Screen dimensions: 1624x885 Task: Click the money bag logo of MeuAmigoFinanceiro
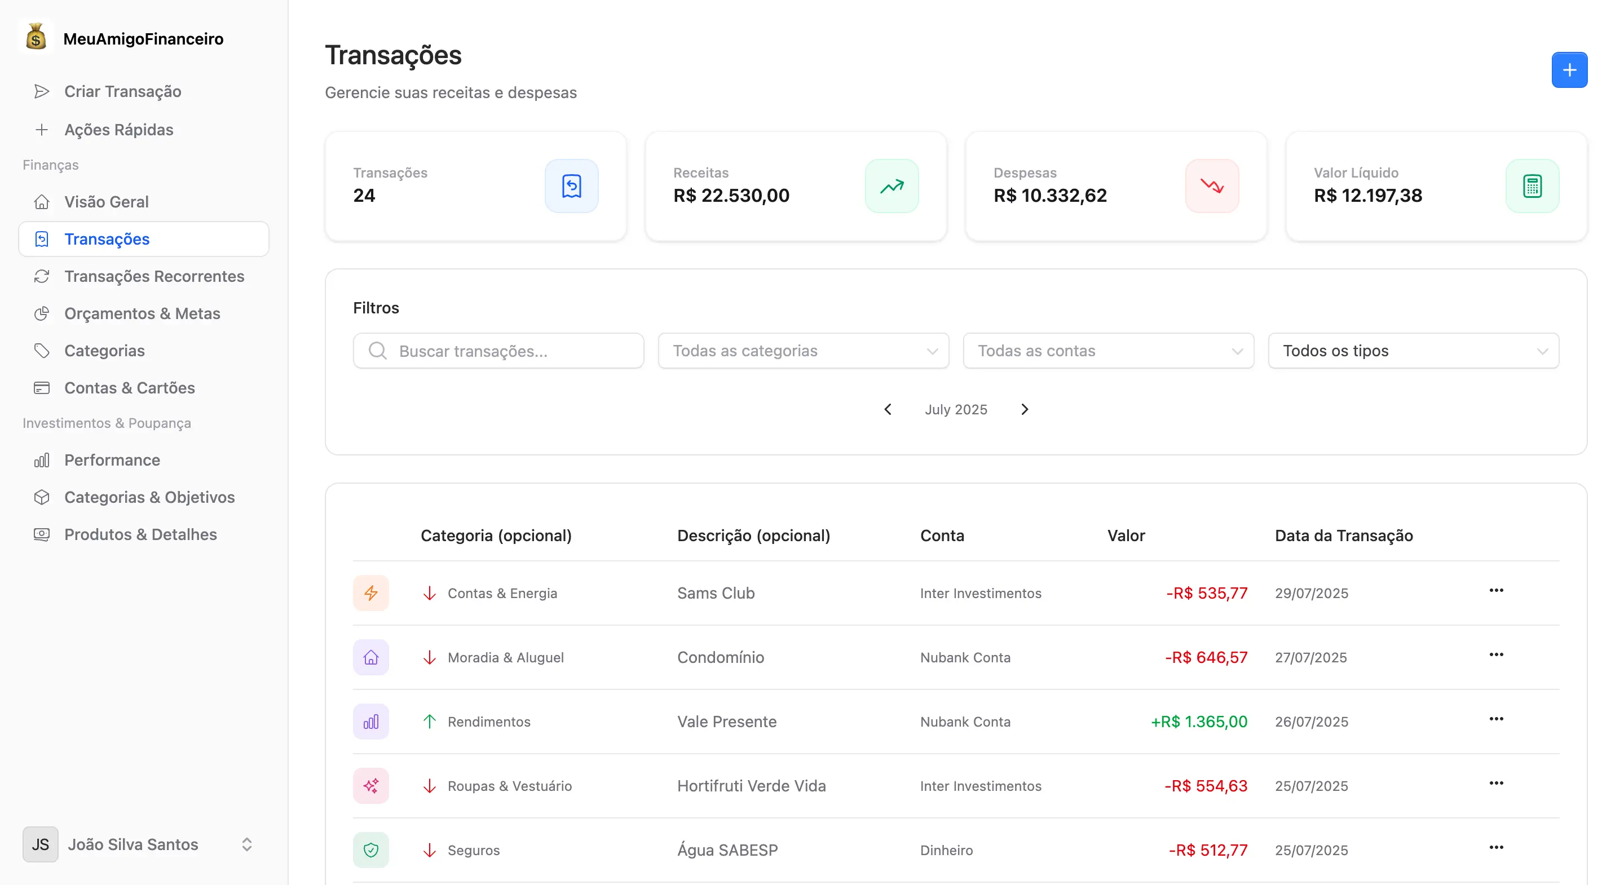36,38
